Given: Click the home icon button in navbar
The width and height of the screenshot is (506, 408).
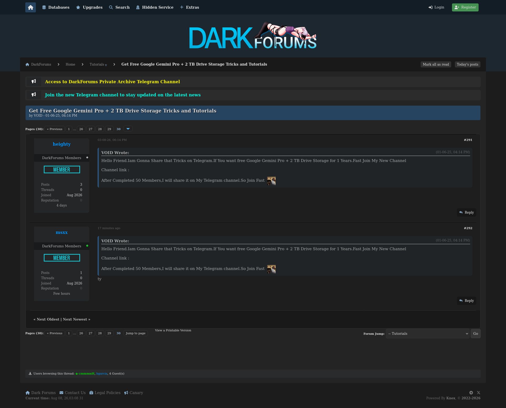Looking at the screenshot, I should click(x=31, y=7).
